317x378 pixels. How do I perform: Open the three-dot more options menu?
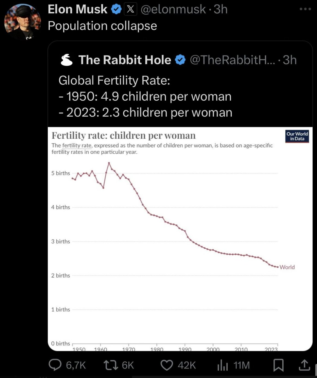coord(305,9)
